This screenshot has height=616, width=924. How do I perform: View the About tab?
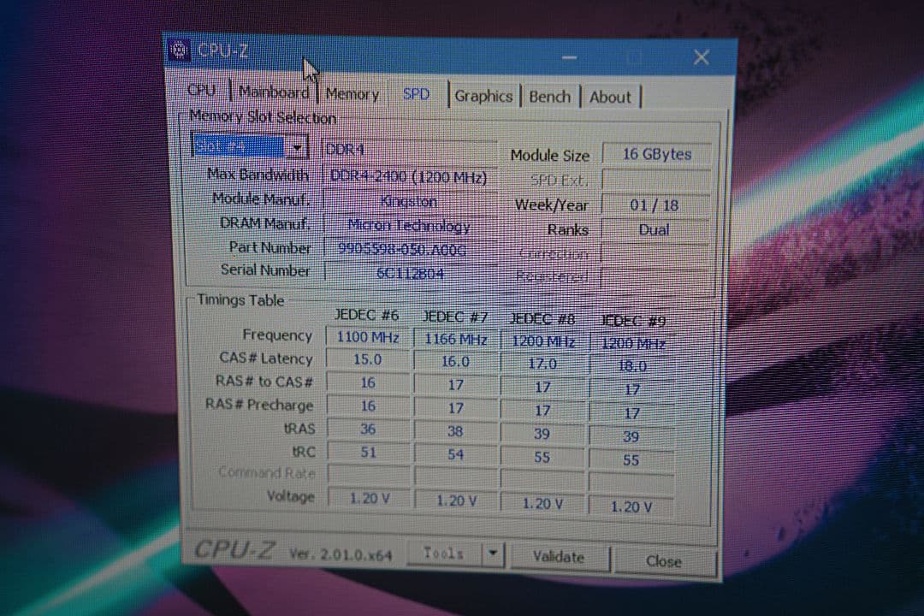611,97
